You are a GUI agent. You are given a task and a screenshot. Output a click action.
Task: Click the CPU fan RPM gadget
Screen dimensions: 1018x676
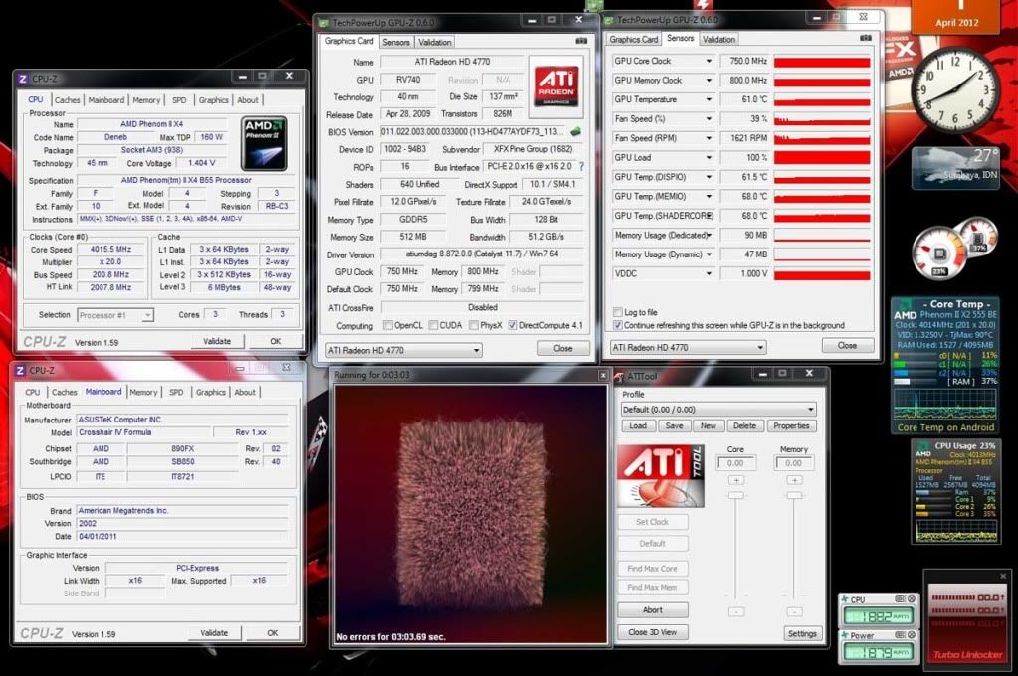point(878,611)
